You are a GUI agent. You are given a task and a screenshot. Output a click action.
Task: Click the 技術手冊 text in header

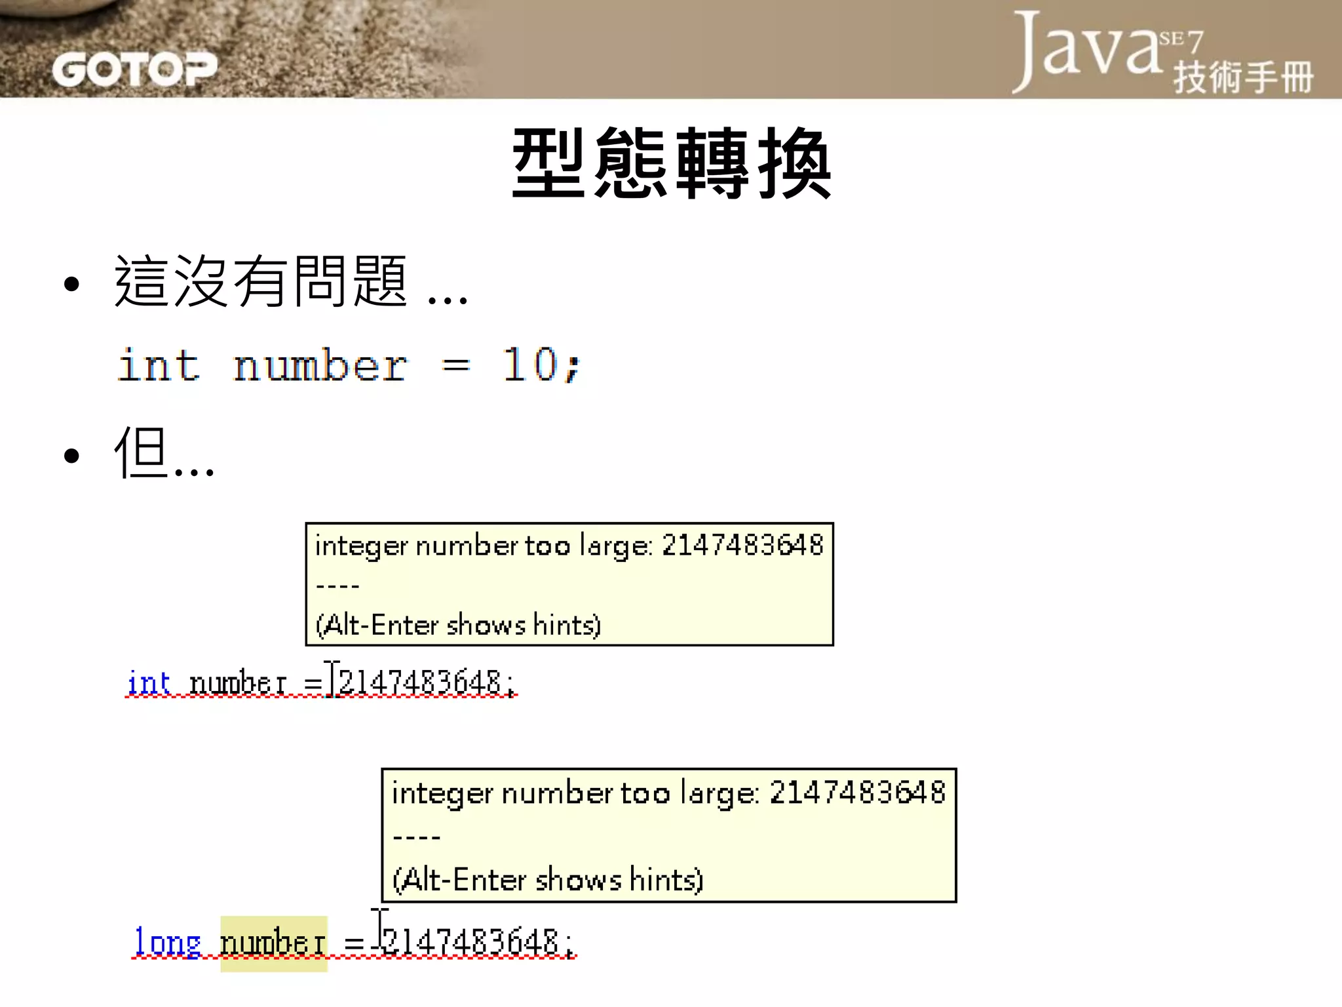pyautogui.click(x=1242, y=77)
